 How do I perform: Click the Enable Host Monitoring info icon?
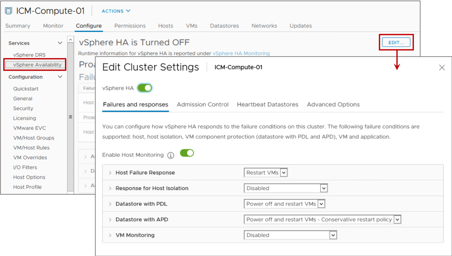pyautogui.click(x=171, y=155)
